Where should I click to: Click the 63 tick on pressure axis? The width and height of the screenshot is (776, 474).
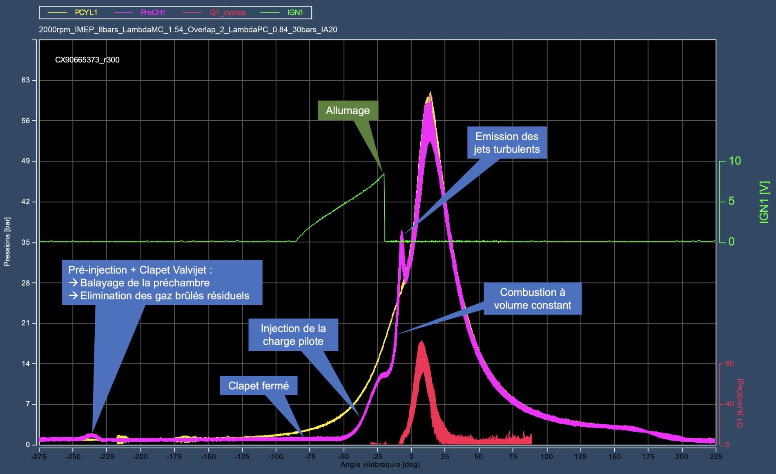click(26, 80)
